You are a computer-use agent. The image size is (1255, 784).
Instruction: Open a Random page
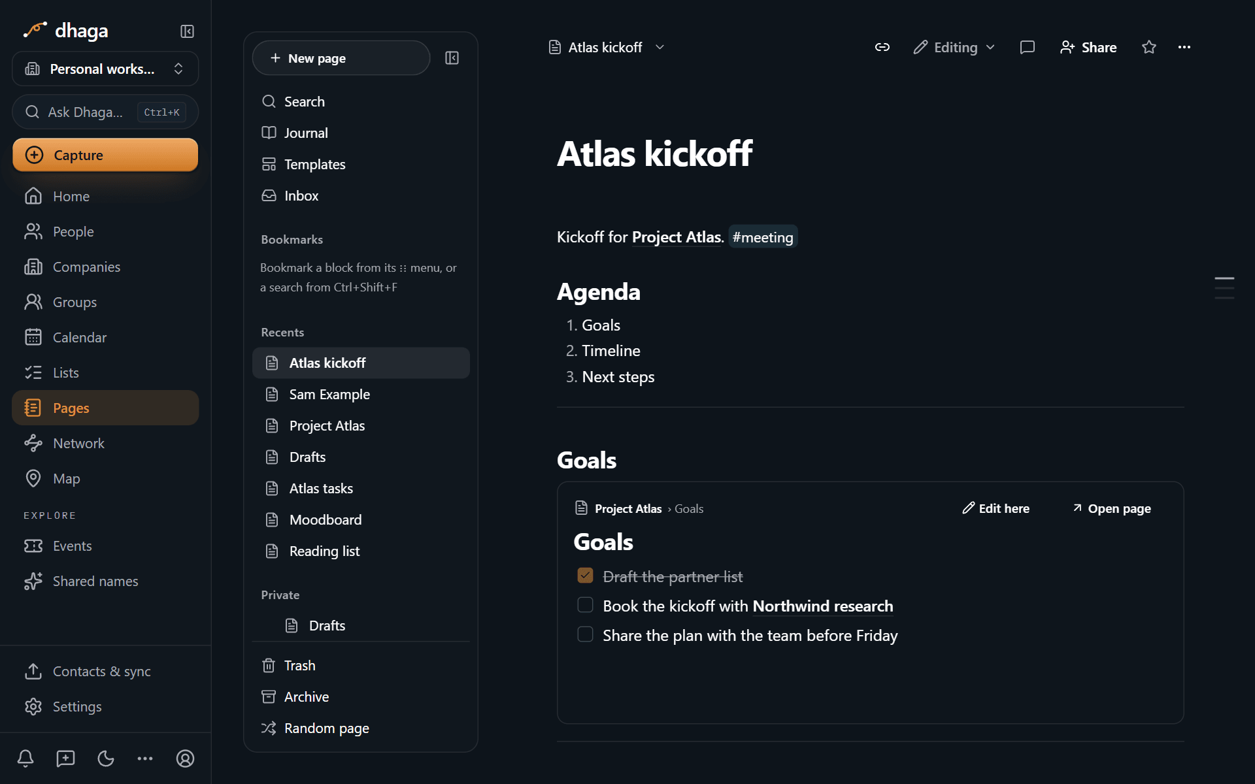[361, 728]
